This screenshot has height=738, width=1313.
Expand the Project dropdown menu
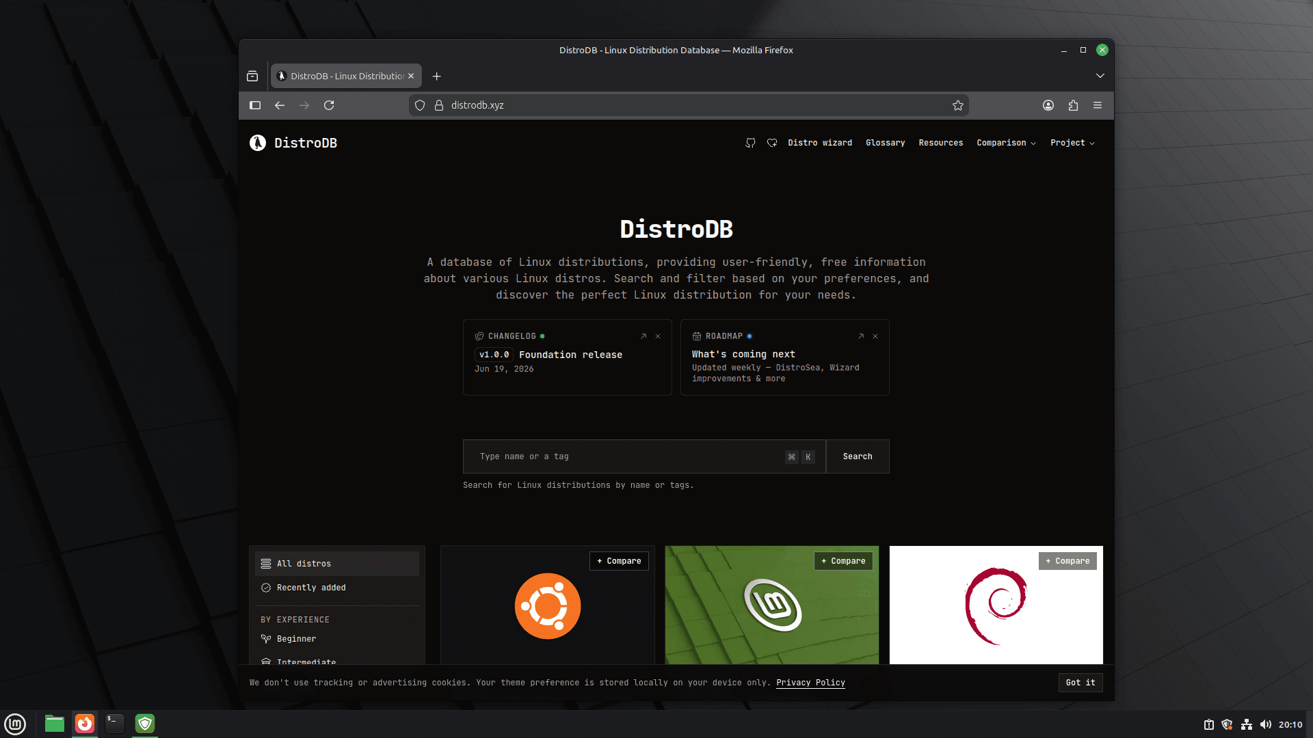pos(1072,143)
